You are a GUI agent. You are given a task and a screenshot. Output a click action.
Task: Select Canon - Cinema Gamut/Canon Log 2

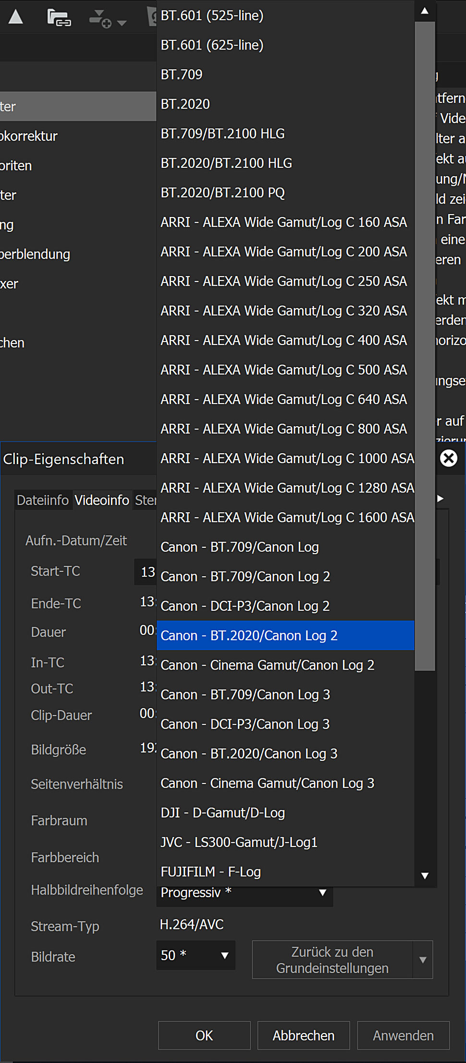click(x=285, y=665)
